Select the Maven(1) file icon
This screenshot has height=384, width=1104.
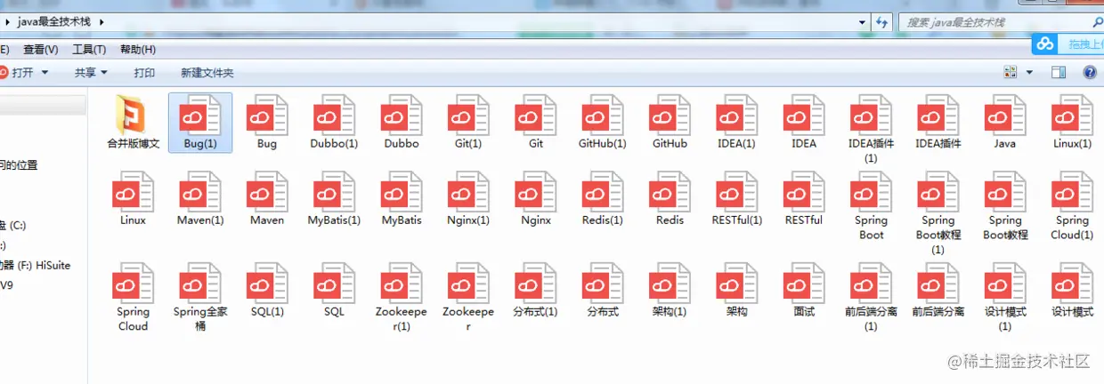200,192
